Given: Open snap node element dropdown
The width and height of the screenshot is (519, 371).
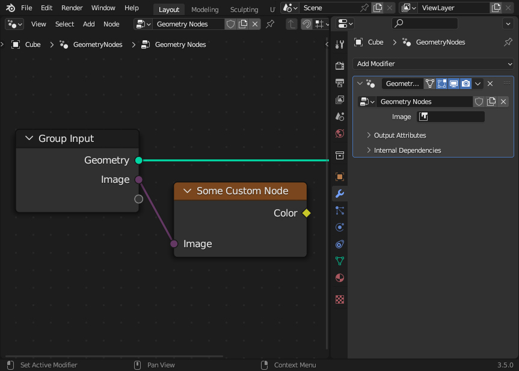Looking at the screenshot, I should click(x=321, y=24).
